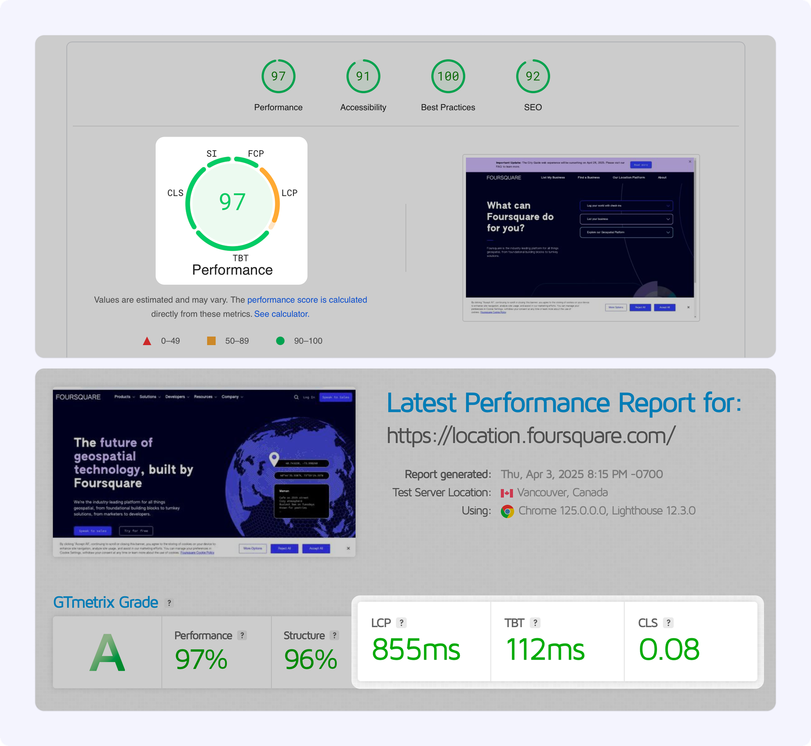
Task: Click the 0.08 CLS value
Action: tap(669, 649)
